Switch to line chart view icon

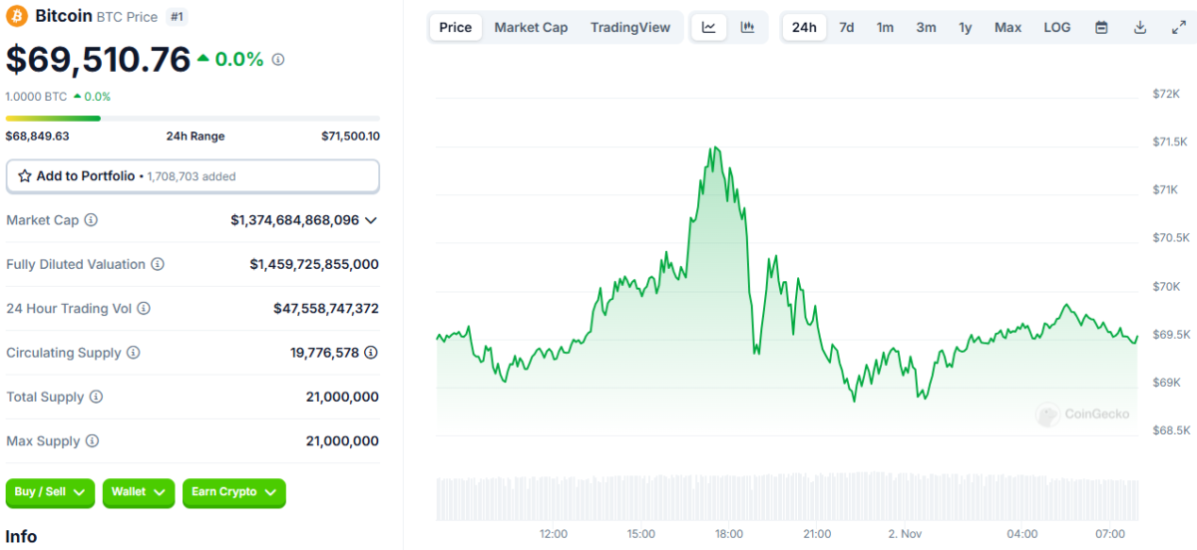tap(709, 28)
